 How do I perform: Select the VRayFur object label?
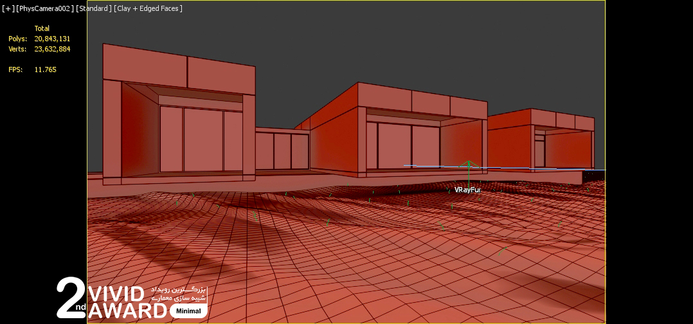467,190
